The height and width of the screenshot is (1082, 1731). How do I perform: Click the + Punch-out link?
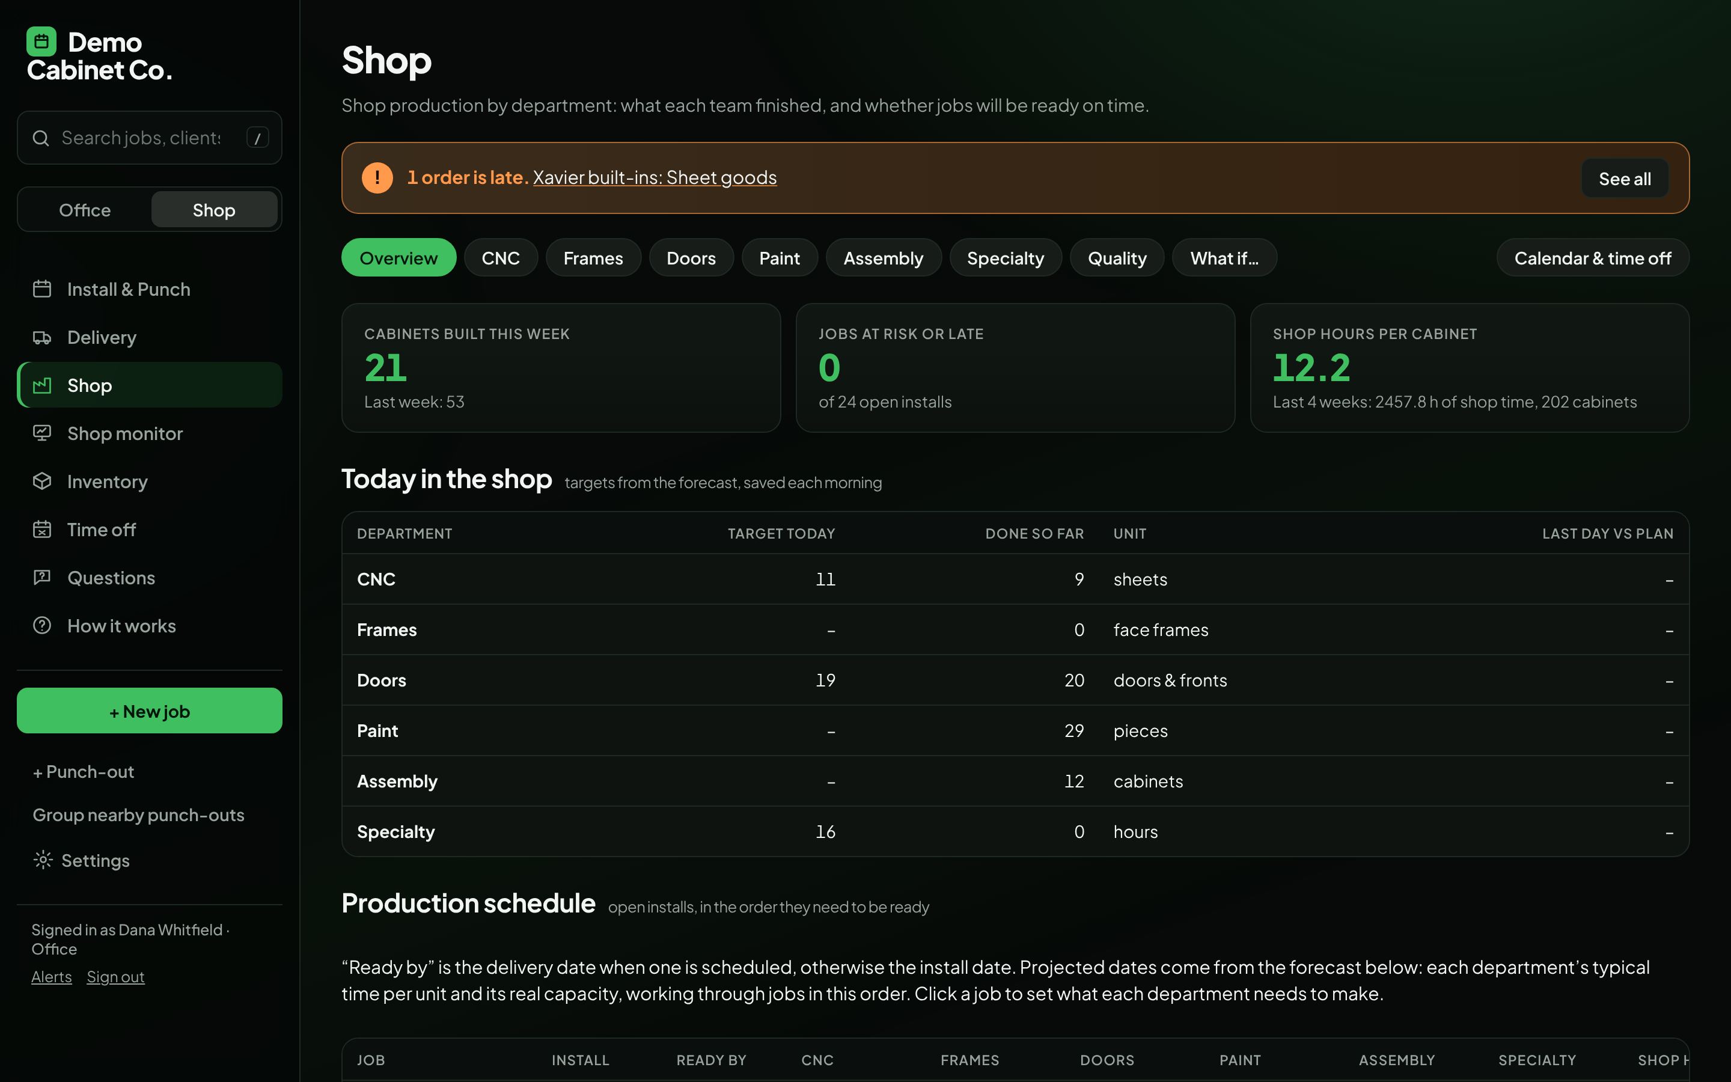tap(84, 771)
